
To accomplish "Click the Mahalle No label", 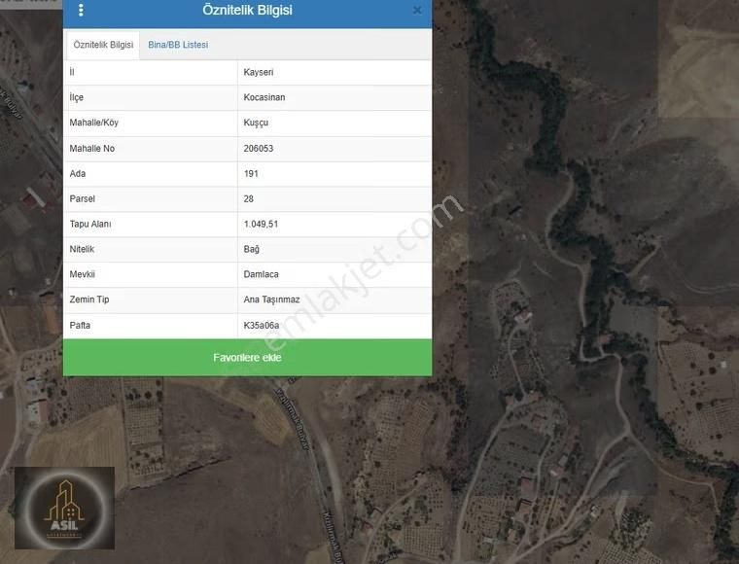I will pyautogui.click(x=92, y=149).
